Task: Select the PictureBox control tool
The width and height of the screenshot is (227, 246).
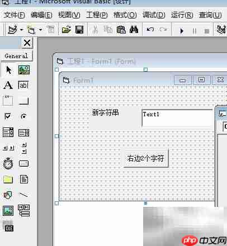Action: pos(24,70)
